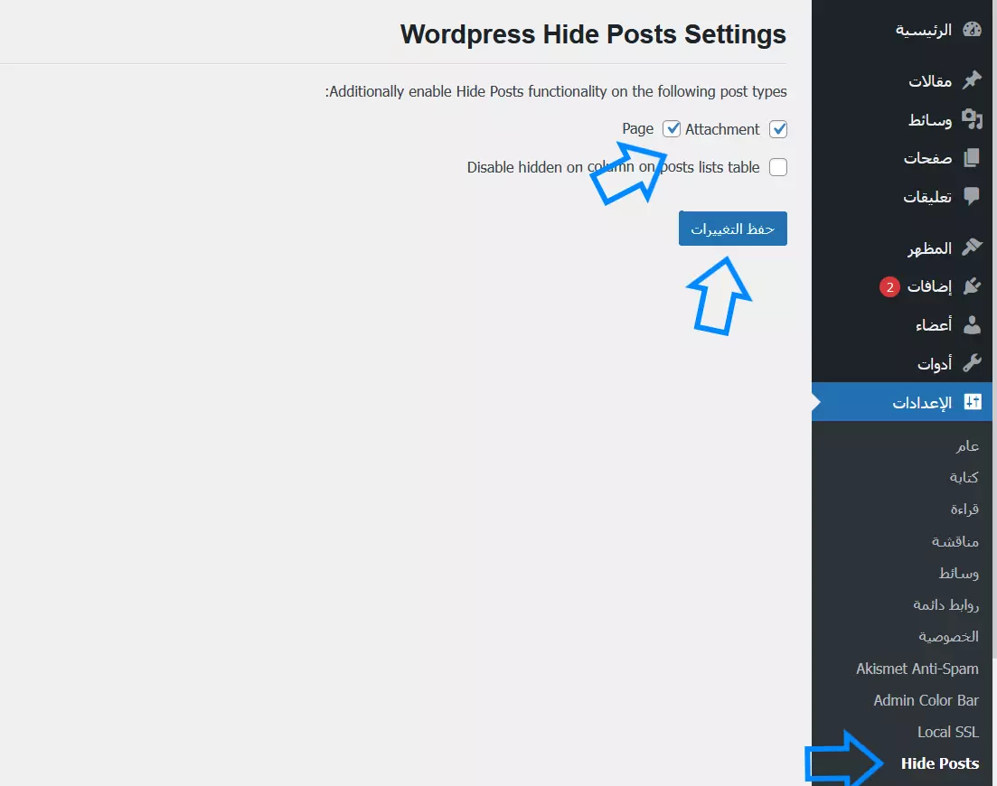Click the Additionally enable Hide Posts description text
The image size is (997, 786).
pos(556,91)
